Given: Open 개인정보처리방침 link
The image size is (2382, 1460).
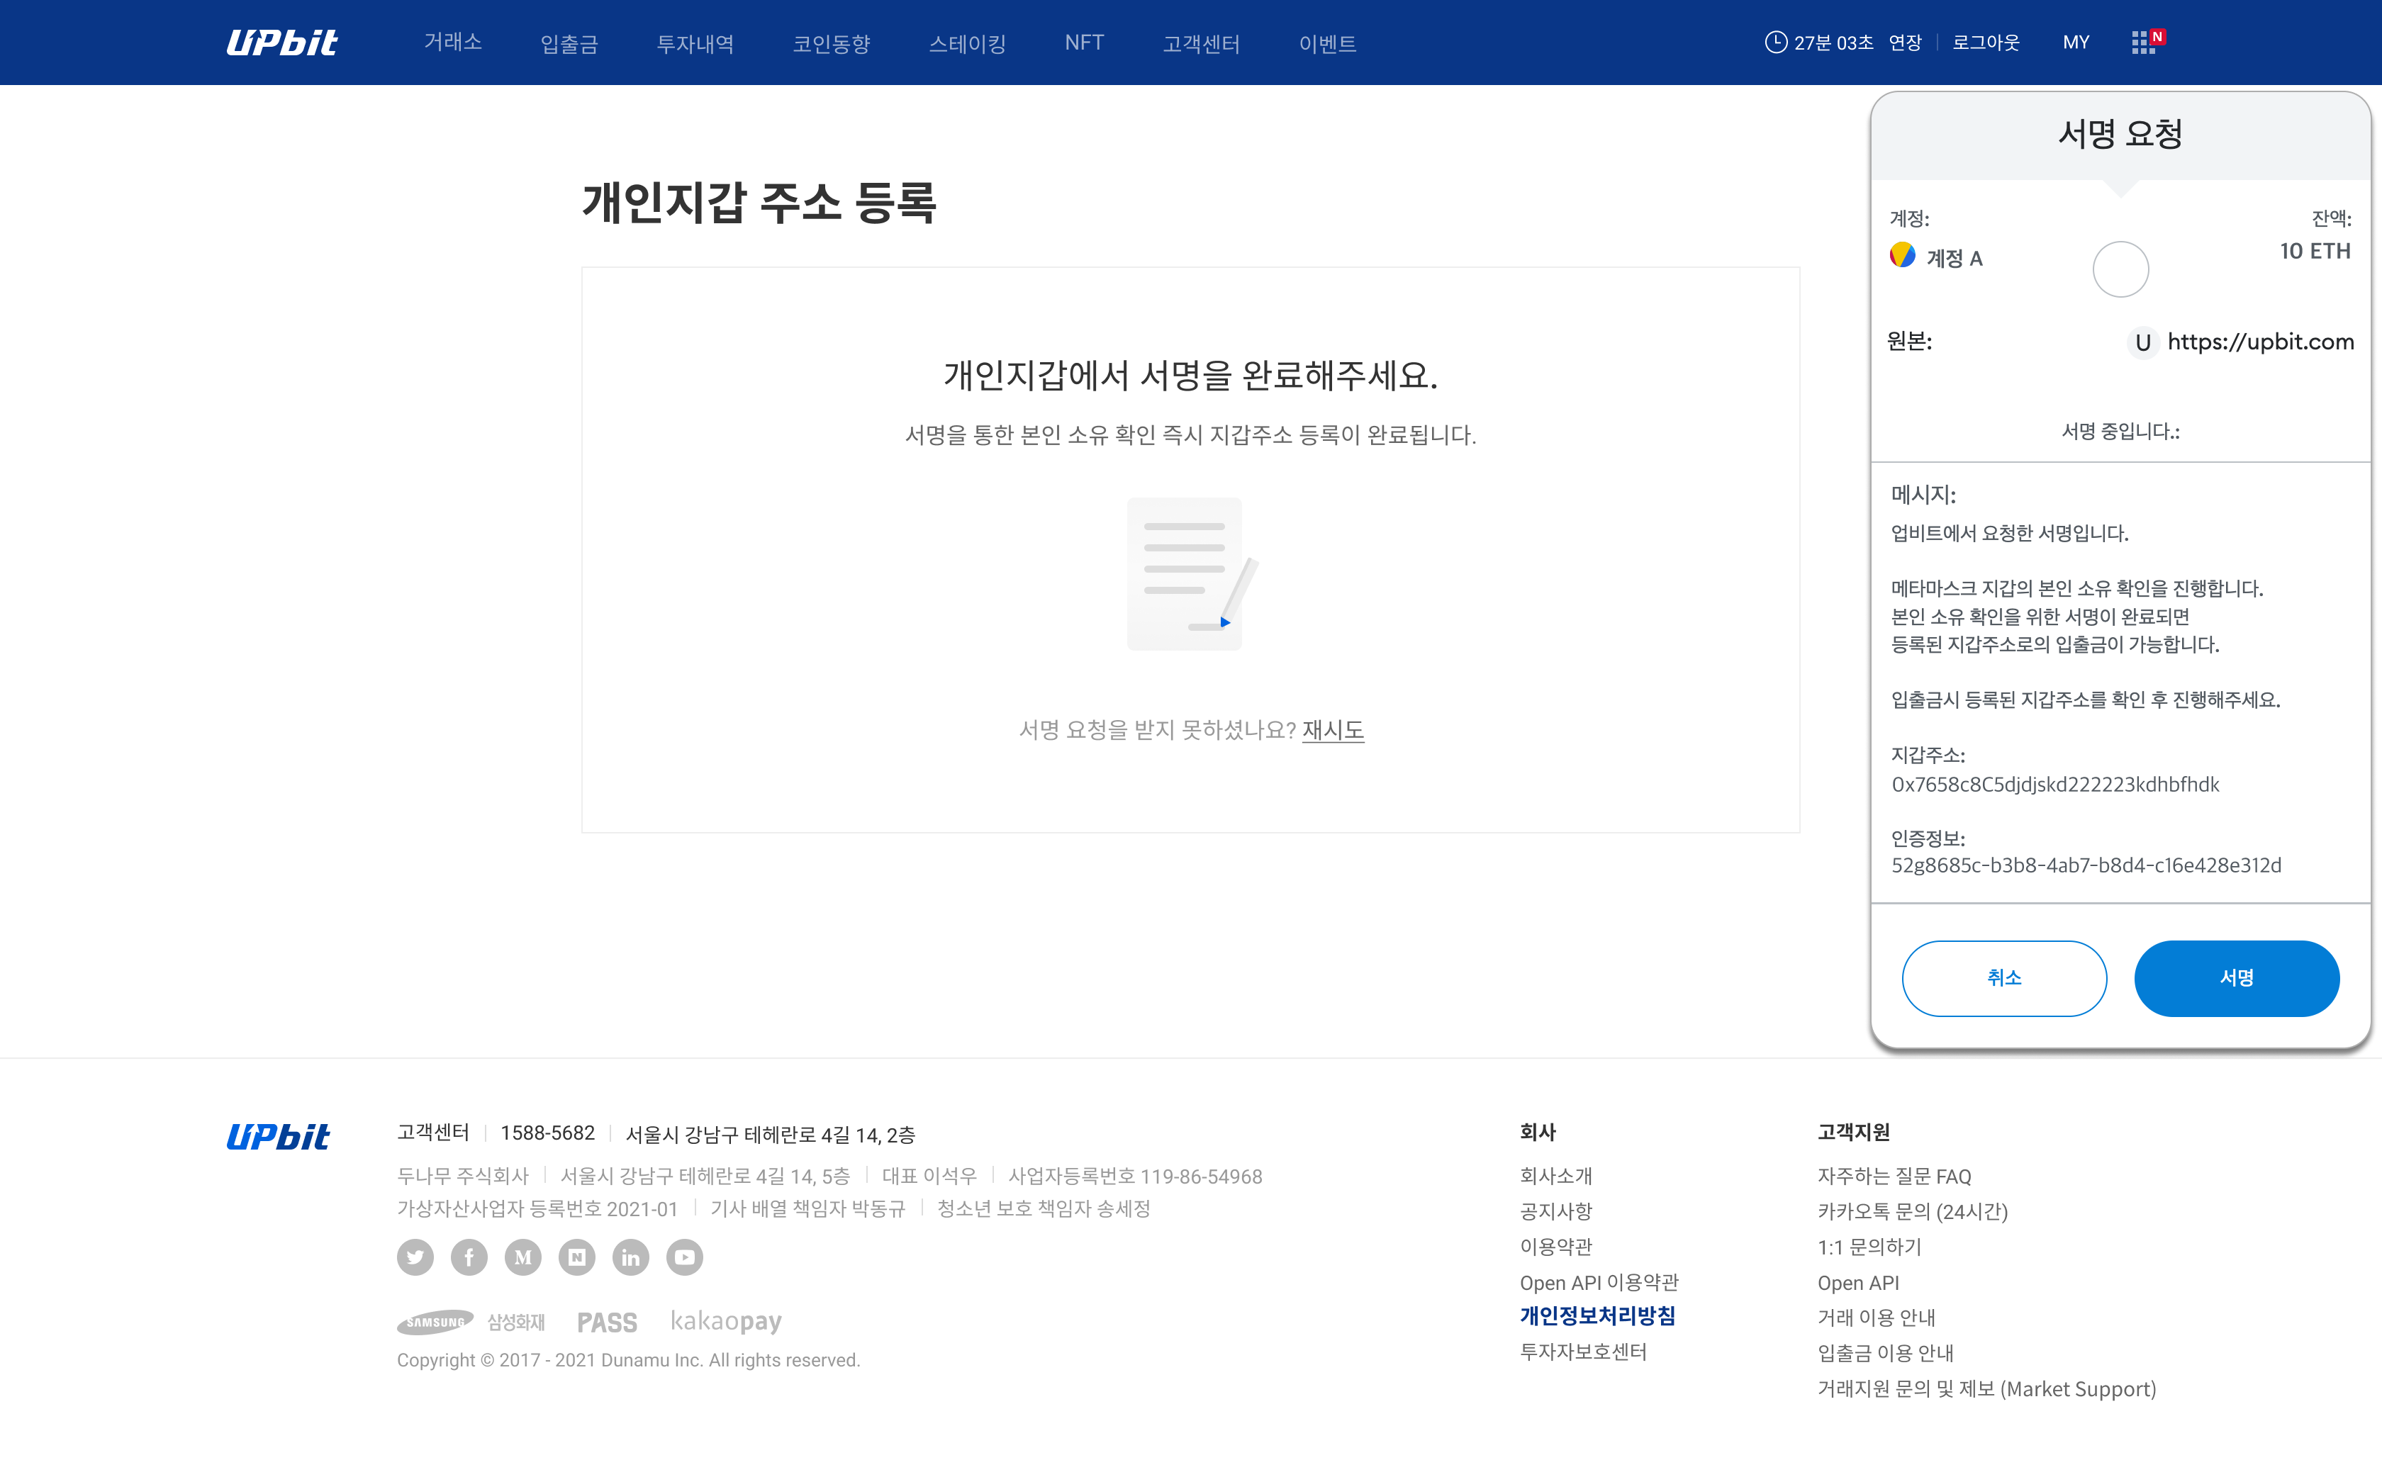Looking at the screenshot, I should click(1597, 1316).
